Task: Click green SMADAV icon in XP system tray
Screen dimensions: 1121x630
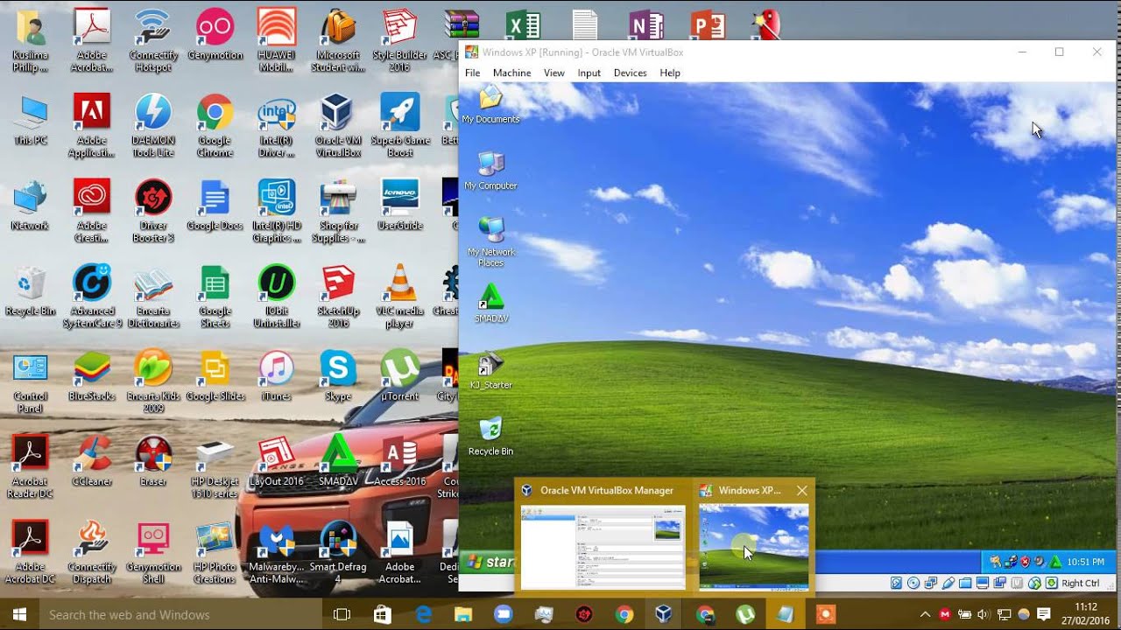Action: (1055, 562)
